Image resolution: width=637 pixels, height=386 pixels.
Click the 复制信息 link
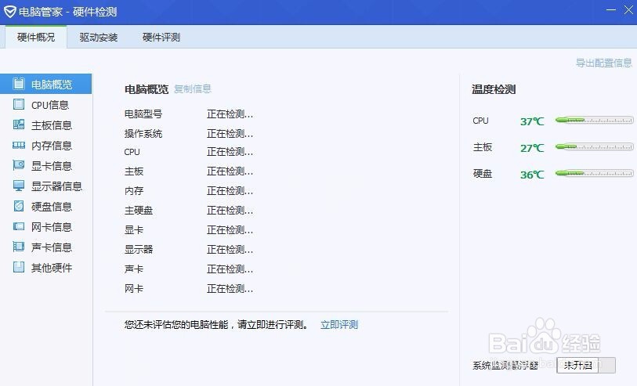(193, 89)
